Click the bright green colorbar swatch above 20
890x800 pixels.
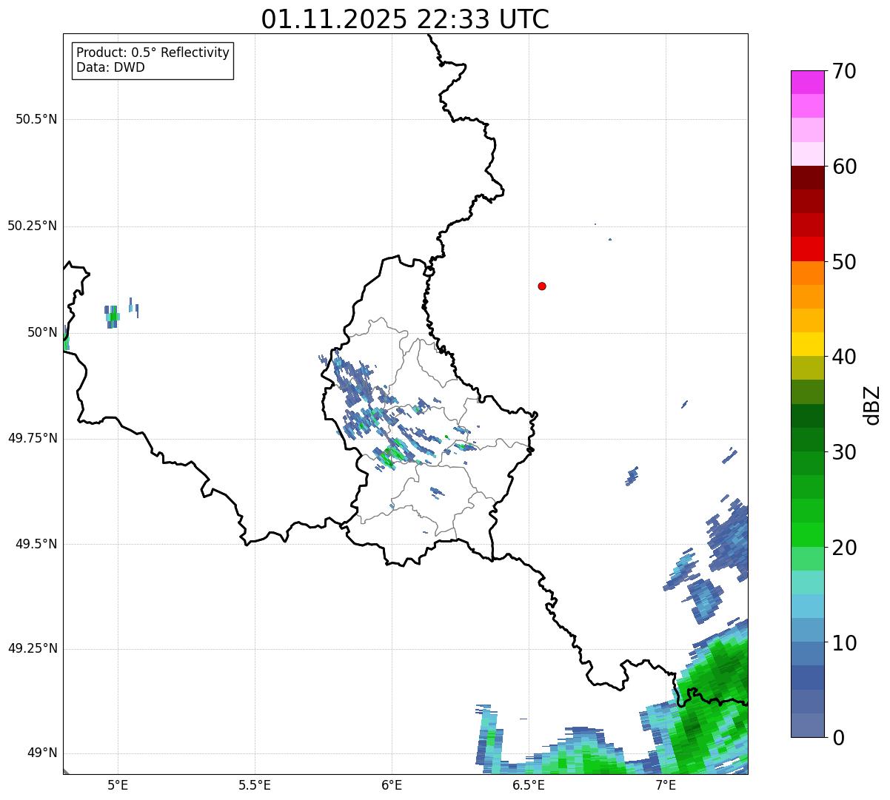tap(807, 535)
